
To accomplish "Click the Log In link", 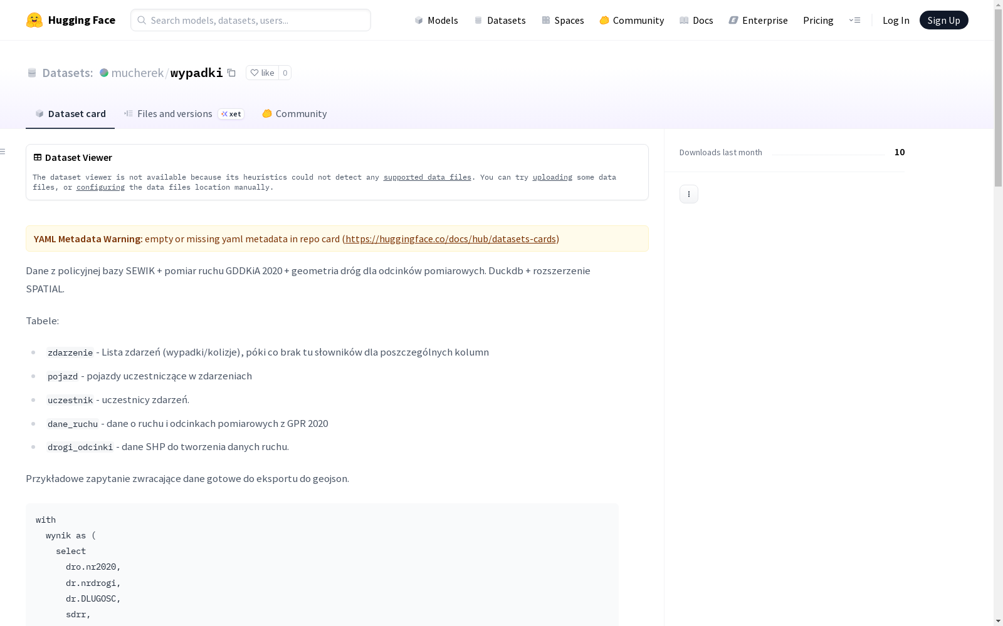I will [x=896, y=20].
